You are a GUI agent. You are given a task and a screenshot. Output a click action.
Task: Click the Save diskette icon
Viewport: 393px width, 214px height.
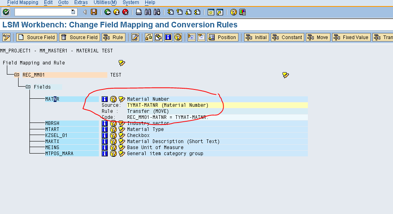tap(94, 12)
